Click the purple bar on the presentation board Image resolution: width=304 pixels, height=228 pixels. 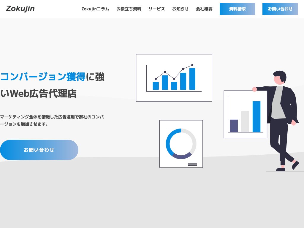point(234,125)
